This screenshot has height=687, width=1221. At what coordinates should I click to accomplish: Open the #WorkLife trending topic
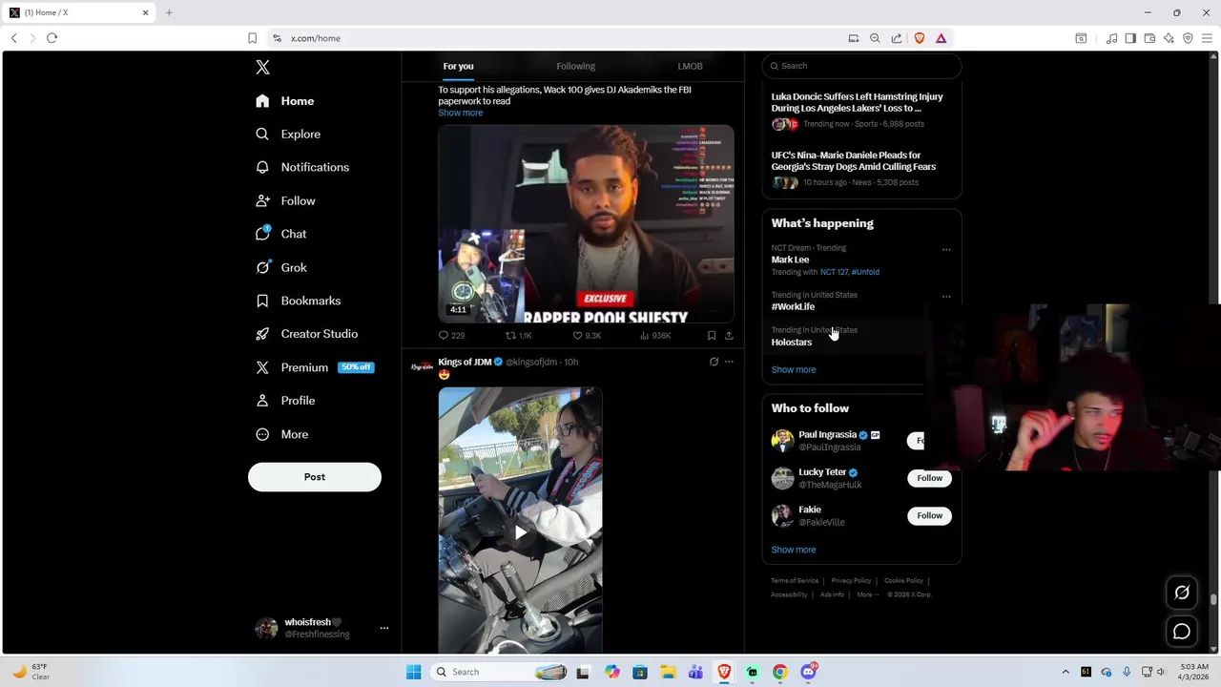pos(793,307)
